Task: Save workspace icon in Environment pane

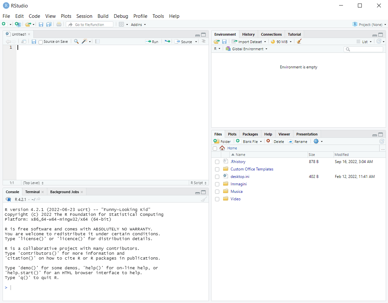Action: [x=224, y=41]
